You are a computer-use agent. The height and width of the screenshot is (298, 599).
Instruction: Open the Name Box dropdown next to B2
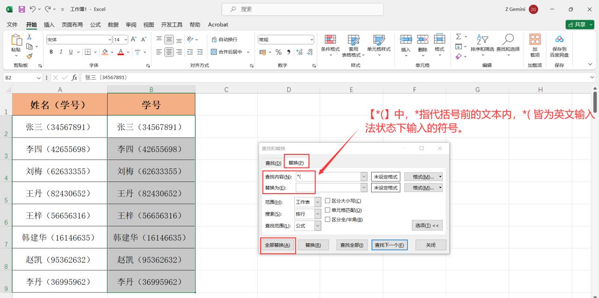pos(39,78)
